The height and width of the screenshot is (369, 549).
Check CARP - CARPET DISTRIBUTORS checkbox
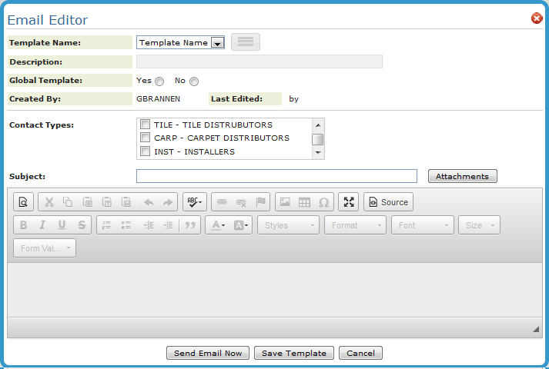[145, 138]
